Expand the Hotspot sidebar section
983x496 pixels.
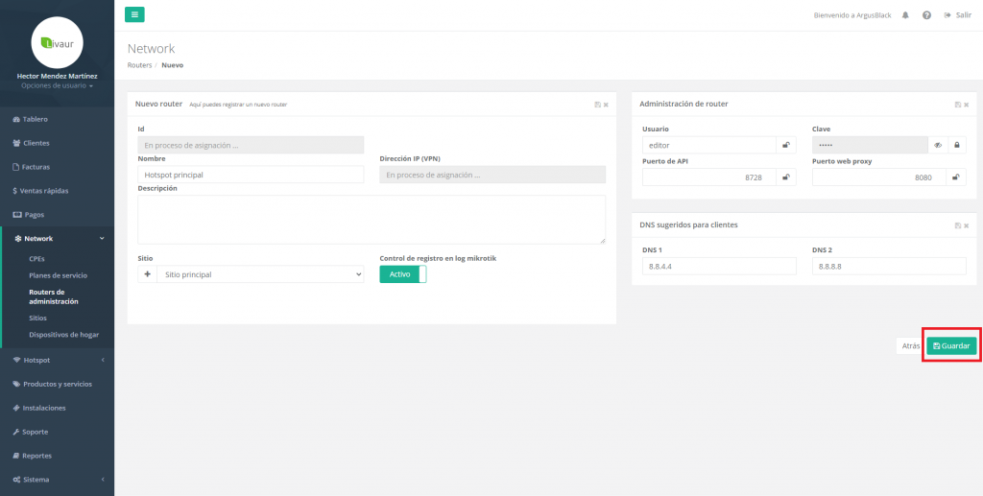[57, 360]
